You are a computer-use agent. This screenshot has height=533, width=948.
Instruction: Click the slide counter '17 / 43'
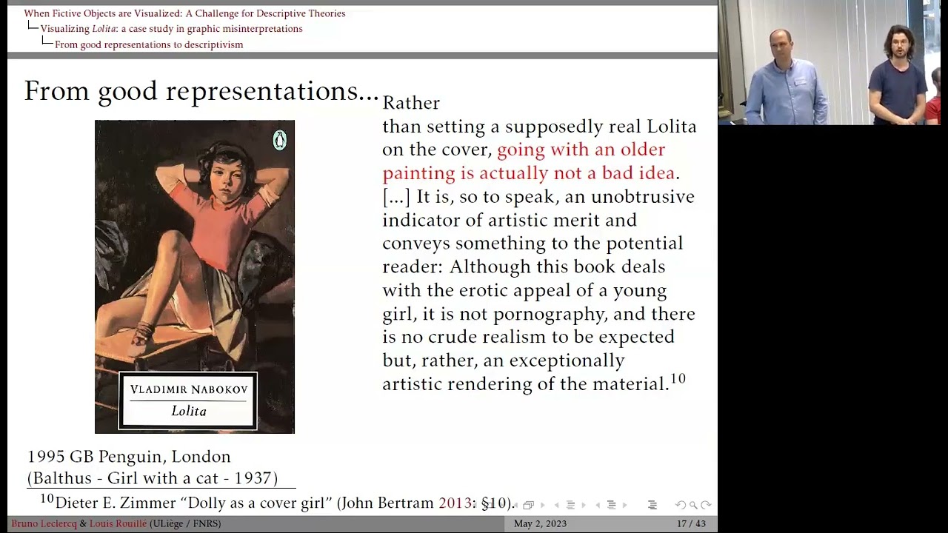point(691,523)
